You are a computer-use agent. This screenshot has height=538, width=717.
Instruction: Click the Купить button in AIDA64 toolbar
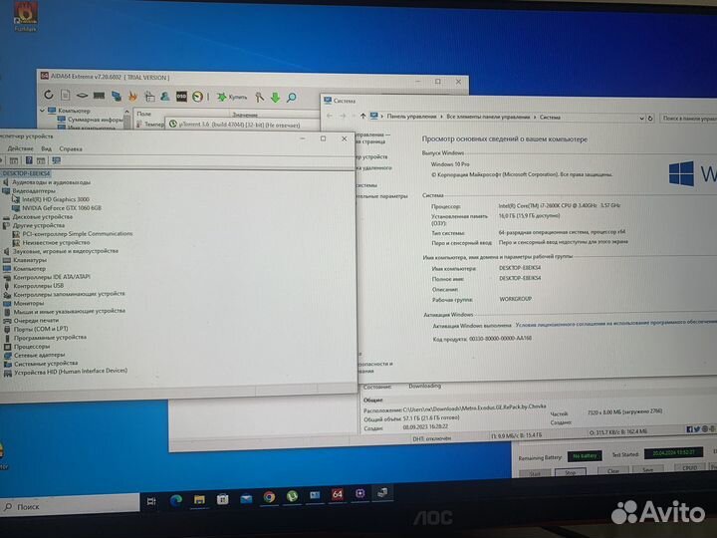232,97
